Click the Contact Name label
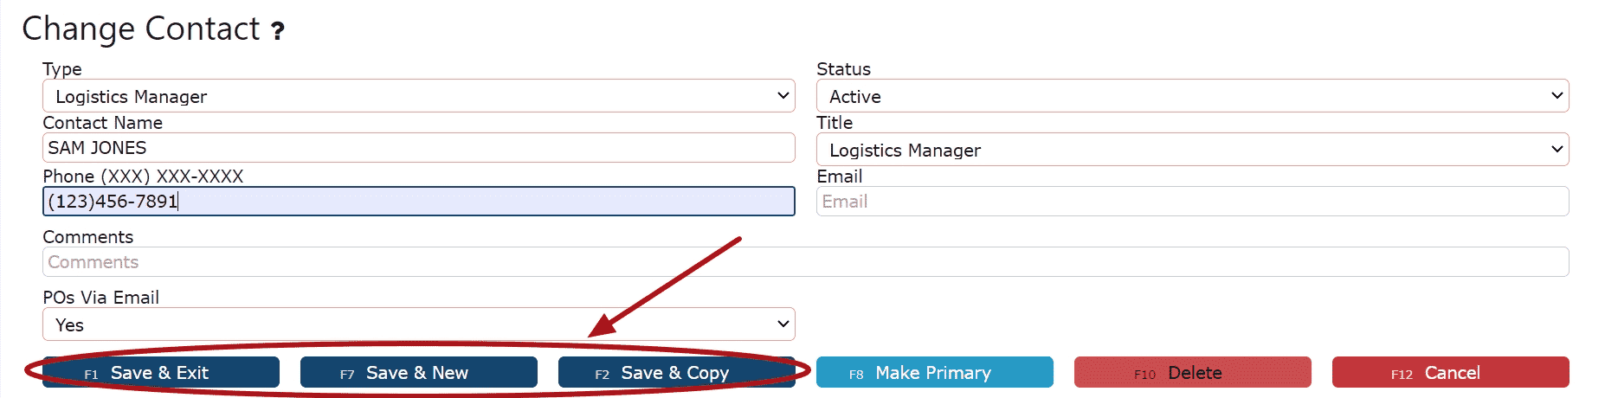Screen dimensions: 1605x398 click(x=102, y=123)
